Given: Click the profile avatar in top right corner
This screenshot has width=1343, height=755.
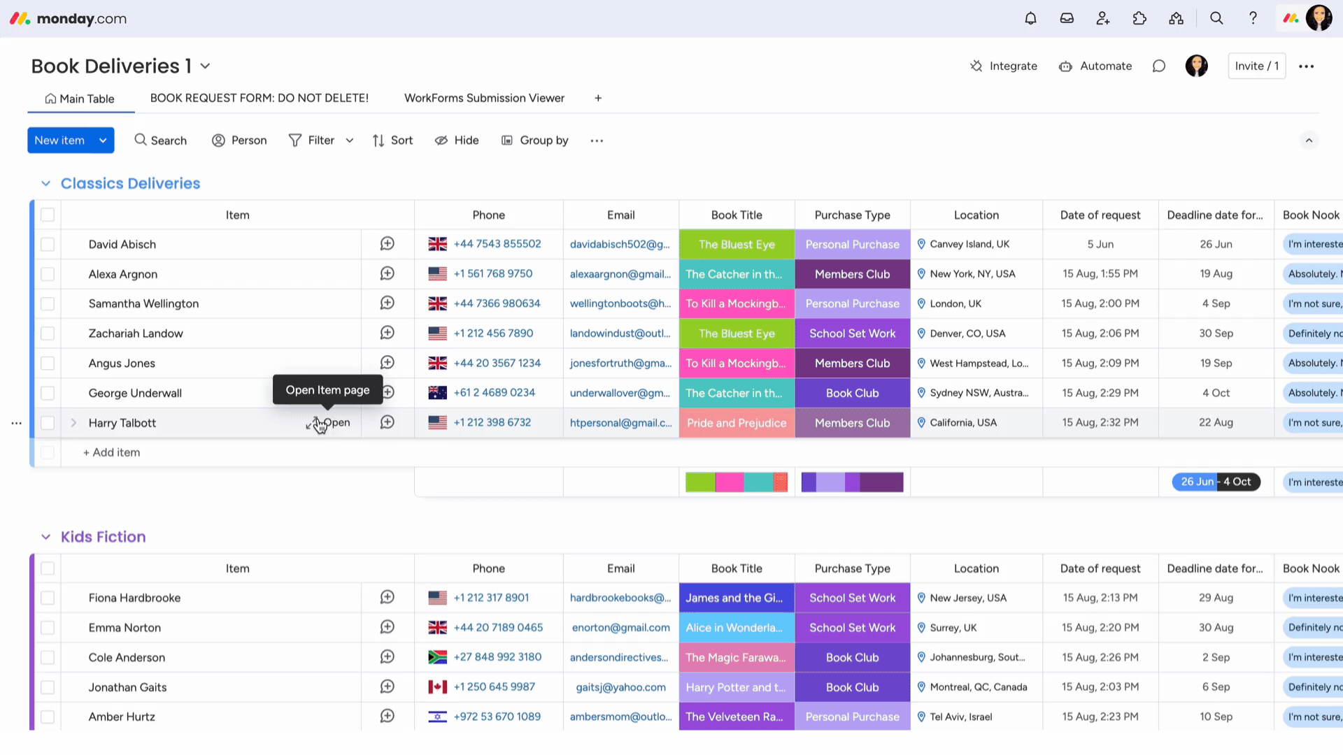Looking at the screenshot, I should coord(1319,19).
